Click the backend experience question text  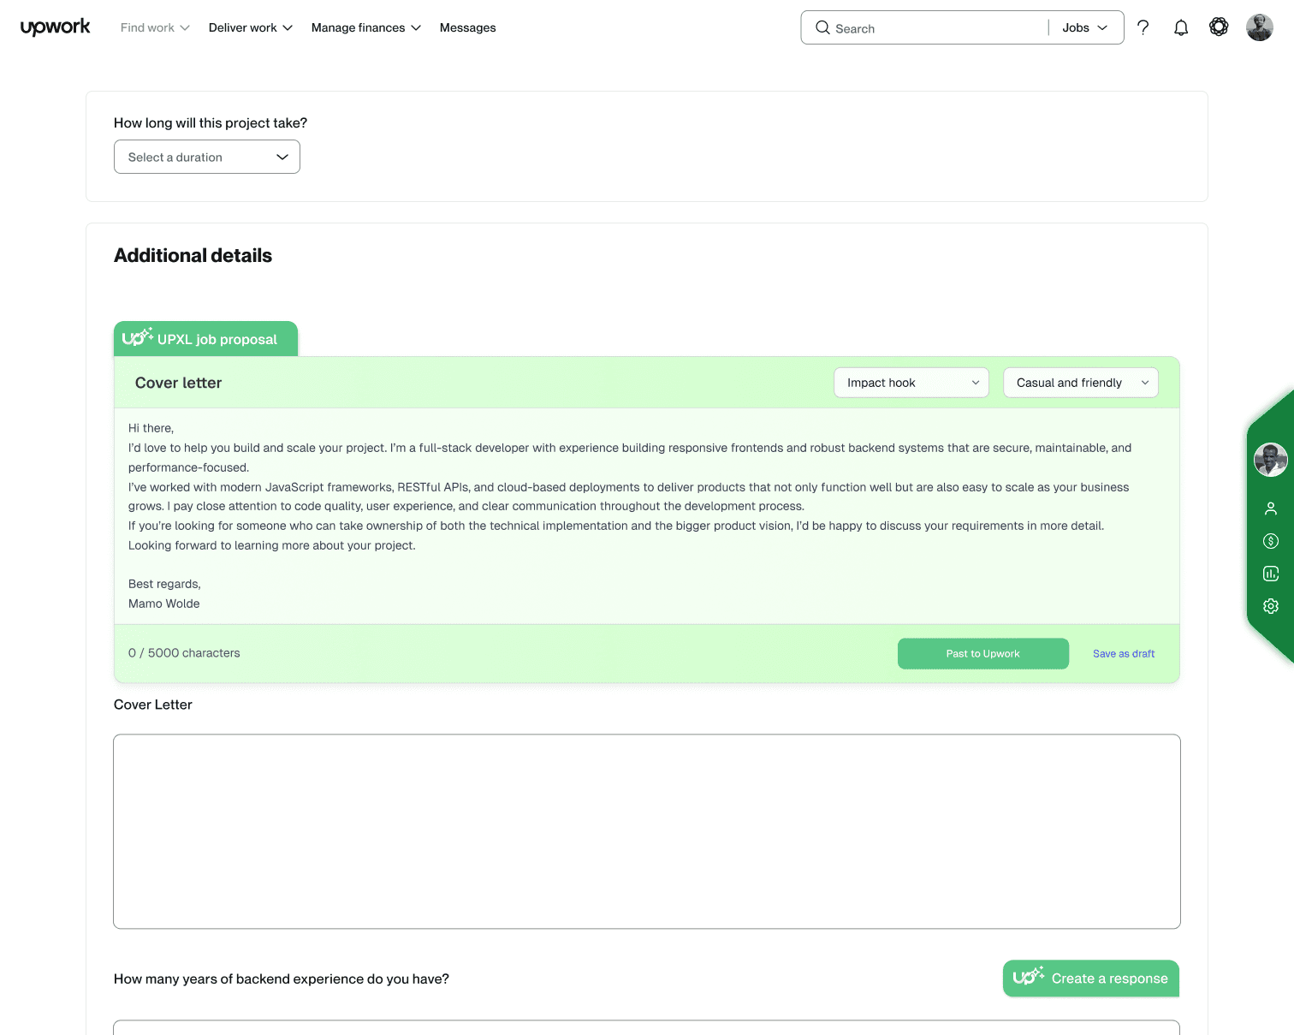282,978
